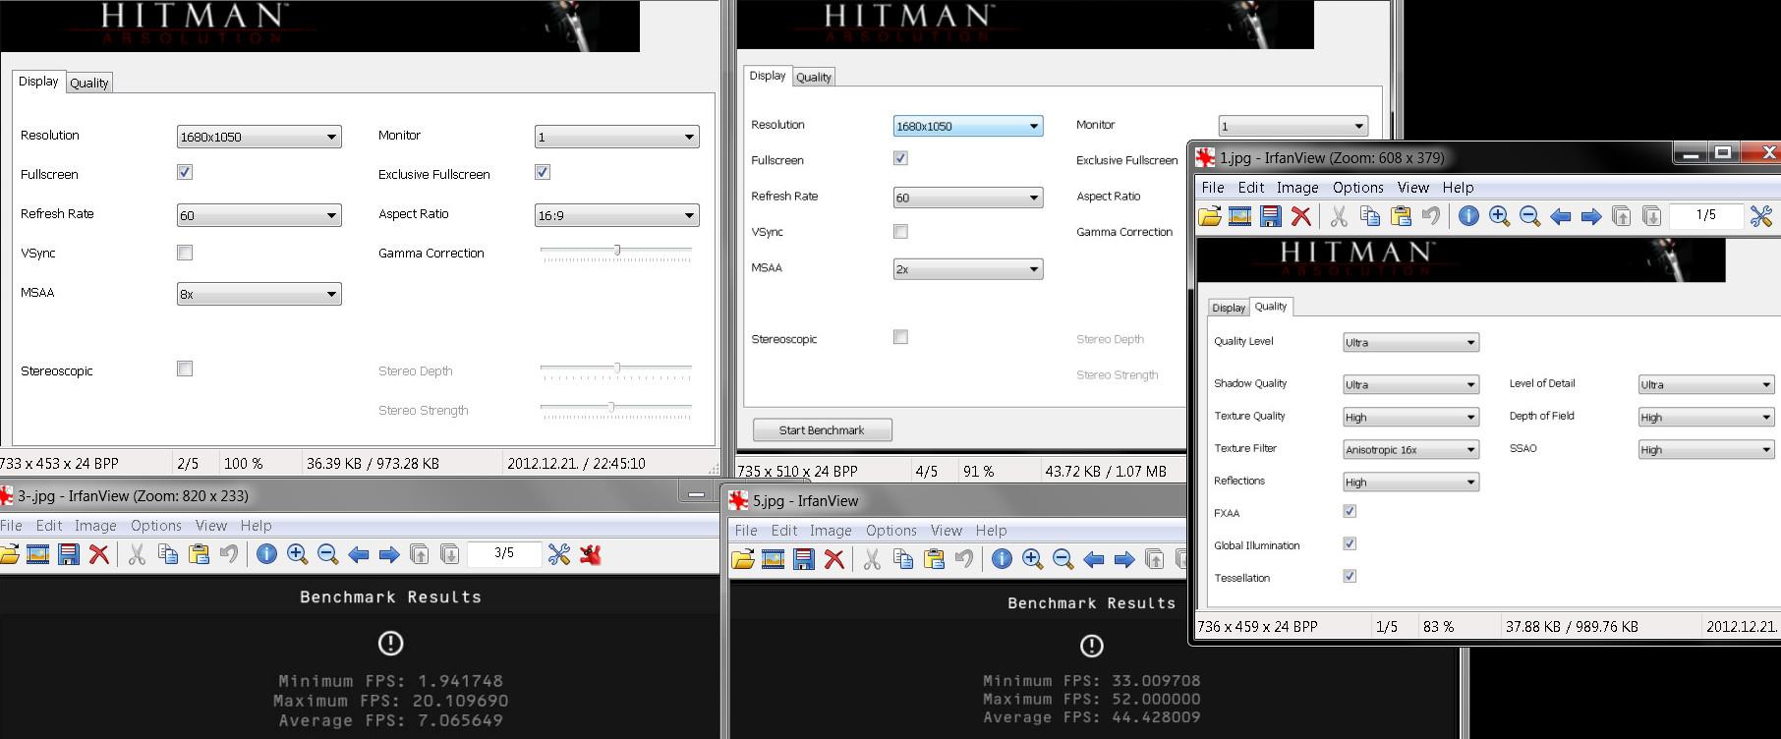Click Open folder icon in 5.jpg window
The image size is (1781, 739).
pyautogui.click(x=743, y=559)
